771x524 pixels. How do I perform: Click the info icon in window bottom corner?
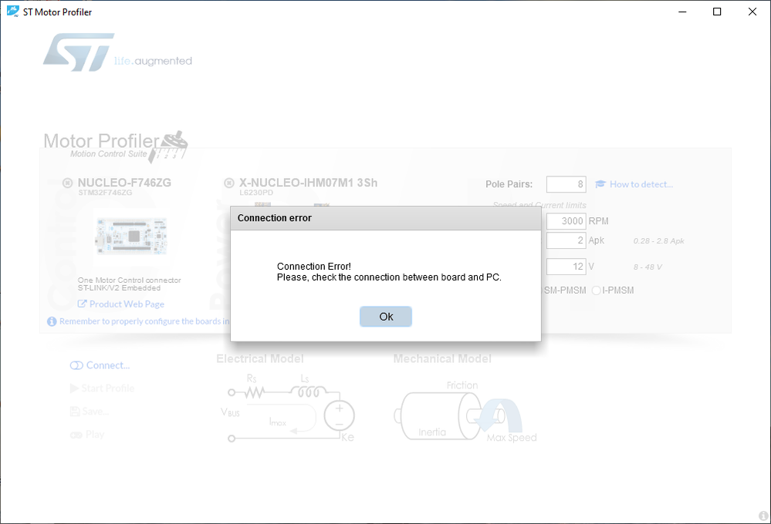763,516
